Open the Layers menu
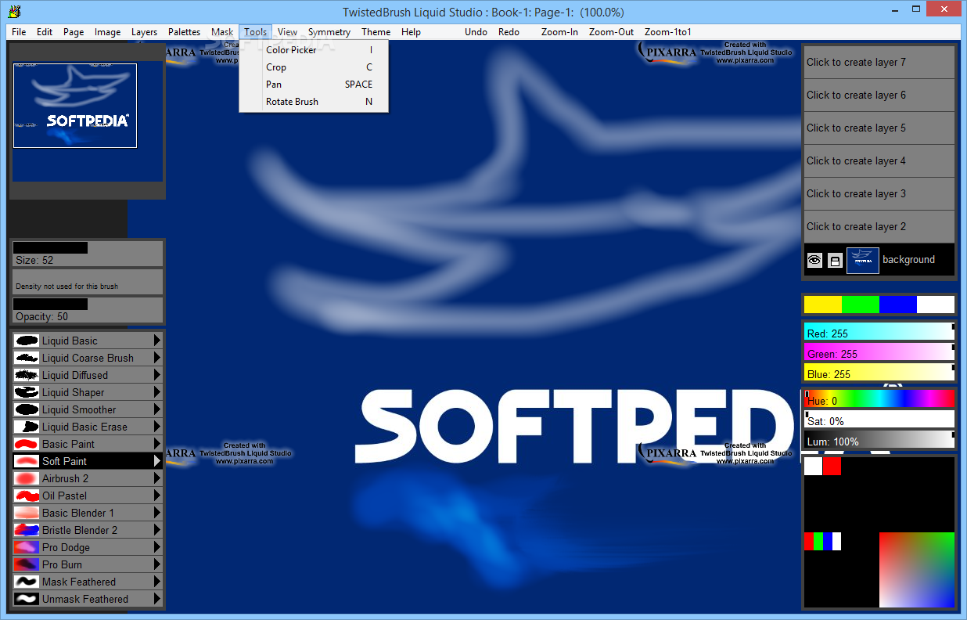Viewport: 967px width, 620px height. pos(144,32)
